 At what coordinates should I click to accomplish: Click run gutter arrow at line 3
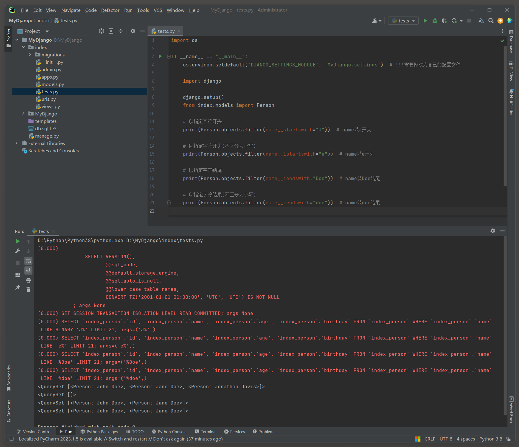pyautogui.click(x=160, y=56)
